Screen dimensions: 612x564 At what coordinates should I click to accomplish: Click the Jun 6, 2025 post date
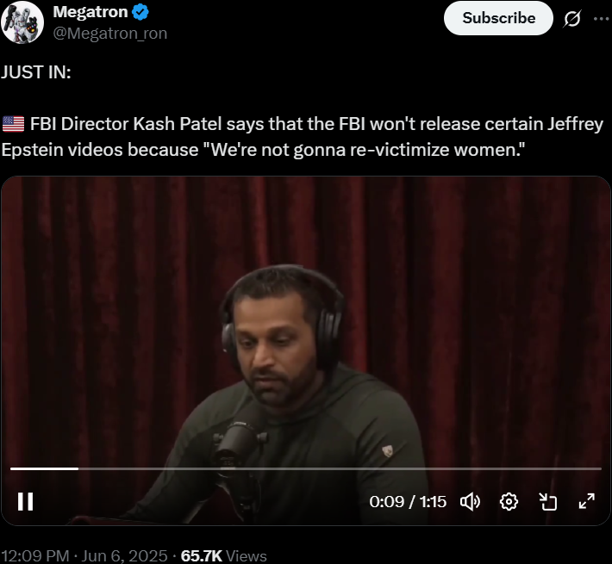coord(124,555)
